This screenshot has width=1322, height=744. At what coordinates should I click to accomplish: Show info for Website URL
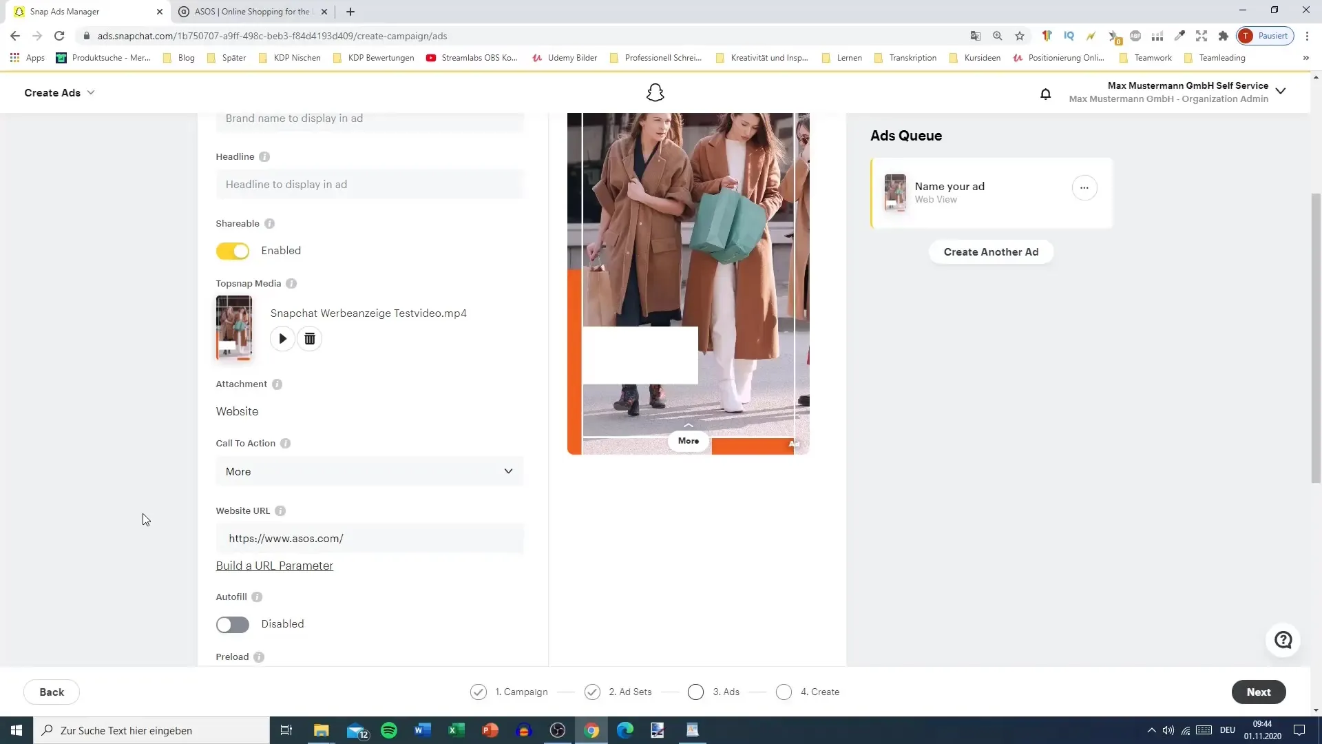280,511
